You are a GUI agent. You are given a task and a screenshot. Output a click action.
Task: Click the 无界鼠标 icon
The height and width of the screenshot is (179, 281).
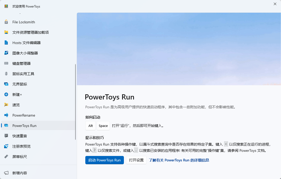6,84
